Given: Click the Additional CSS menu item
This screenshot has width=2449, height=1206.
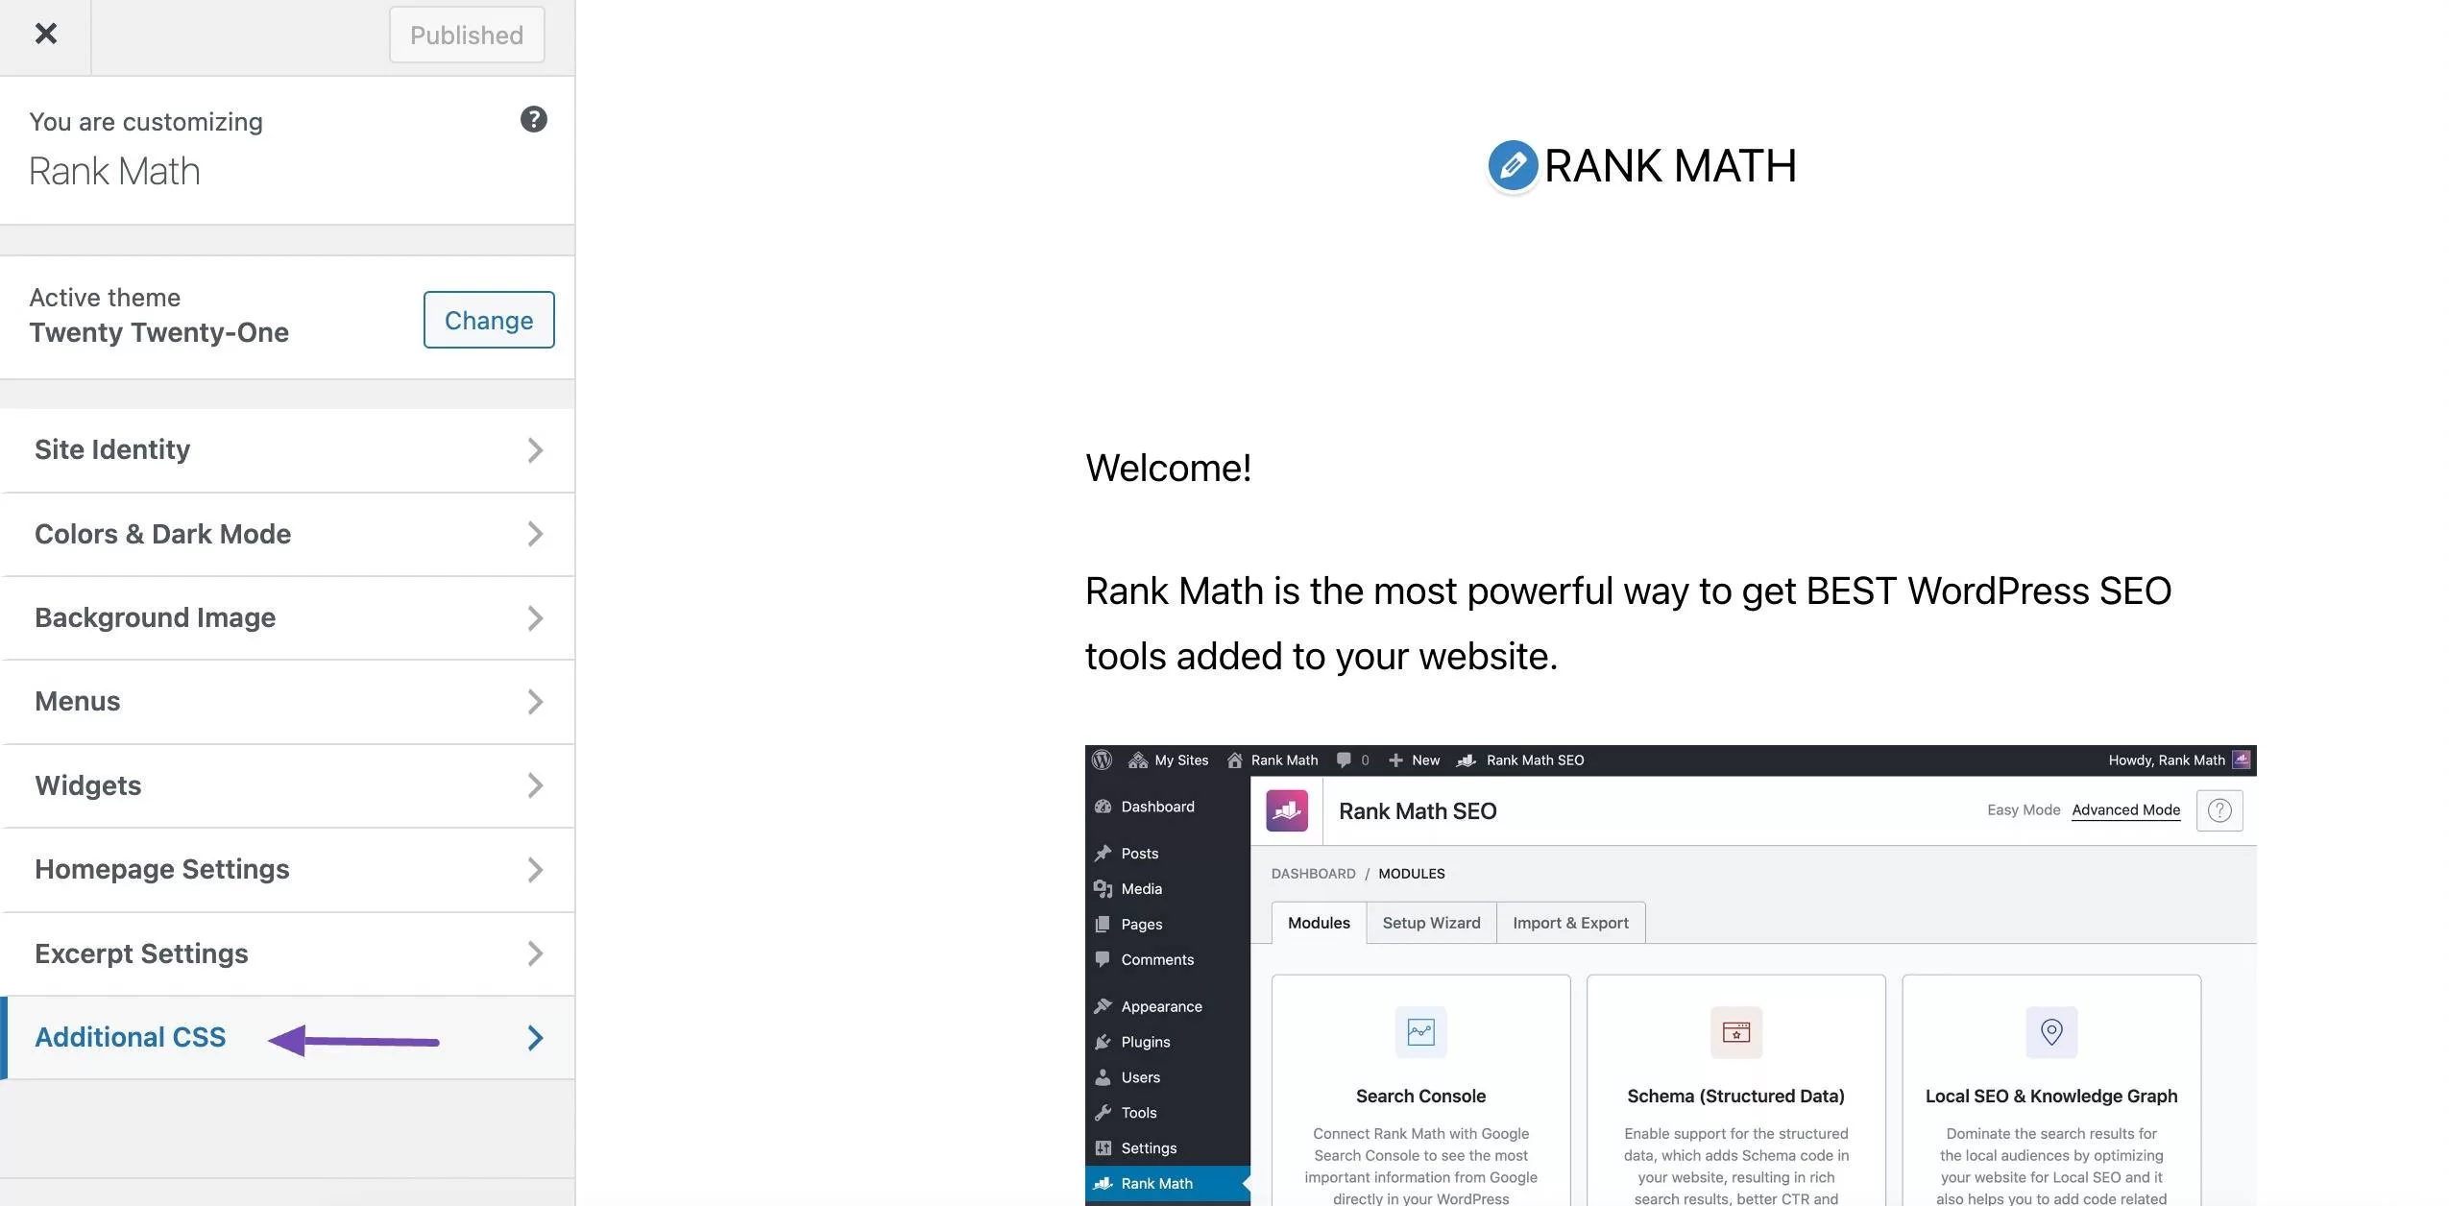Looking at the screenshot, I should pos(130,1036).
